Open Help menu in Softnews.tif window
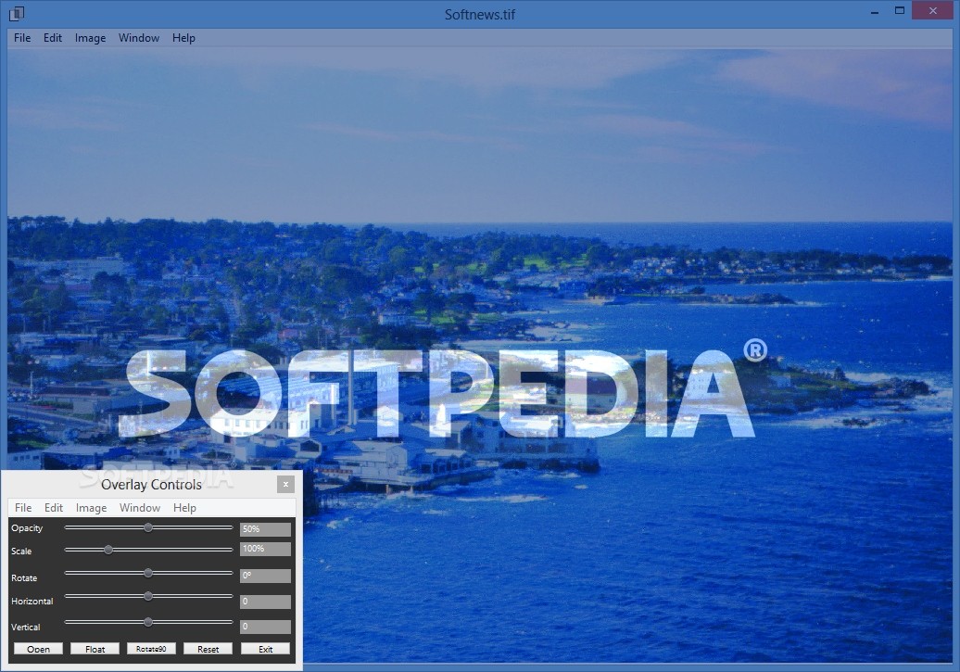The image size is (960, 672). pyautogui.click(x=183, y=38)
